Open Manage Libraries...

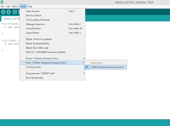coord(52,24)
